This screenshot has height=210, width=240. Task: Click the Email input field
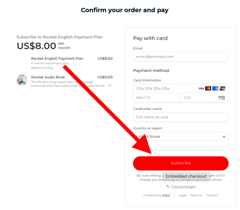pyautogui.click(x=181, y=57)
